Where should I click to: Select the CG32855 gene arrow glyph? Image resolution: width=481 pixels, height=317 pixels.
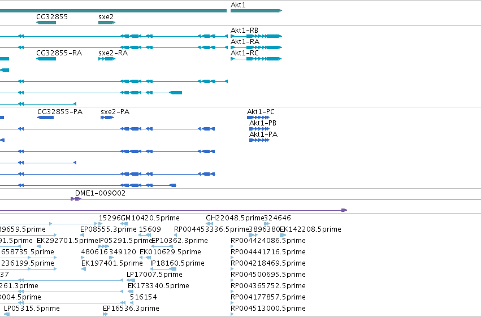(46, 23)
